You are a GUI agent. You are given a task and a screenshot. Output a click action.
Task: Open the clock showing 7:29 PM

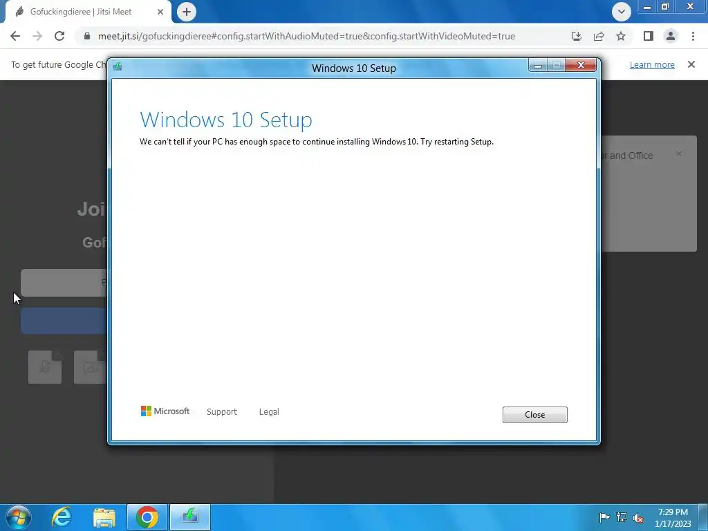click(673, 518)
